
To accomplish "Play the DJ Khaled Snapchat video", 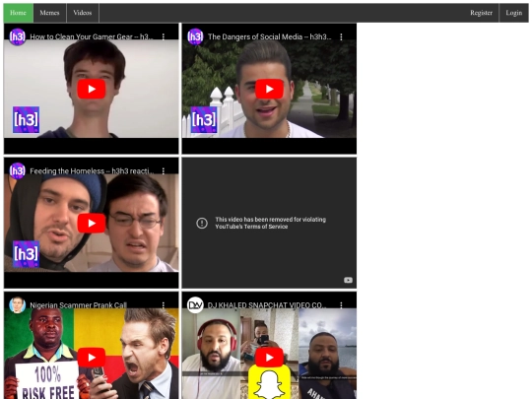I will (269, 358).
